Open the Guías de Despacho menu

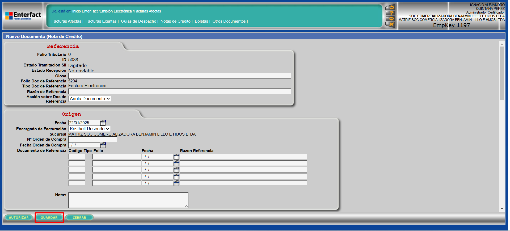[x=138, y=21]
